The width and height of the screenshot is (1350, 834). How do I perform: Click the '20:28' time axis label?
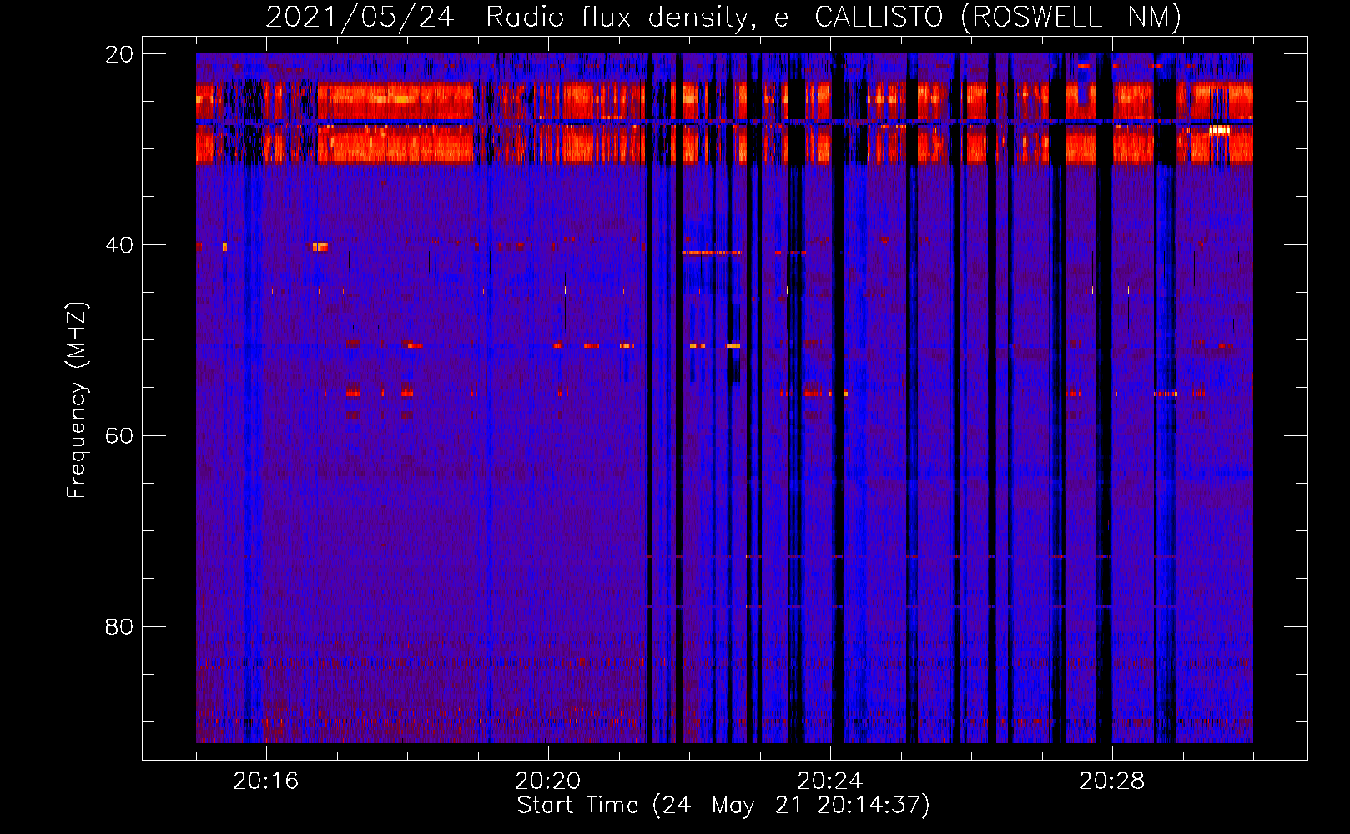1111,781
